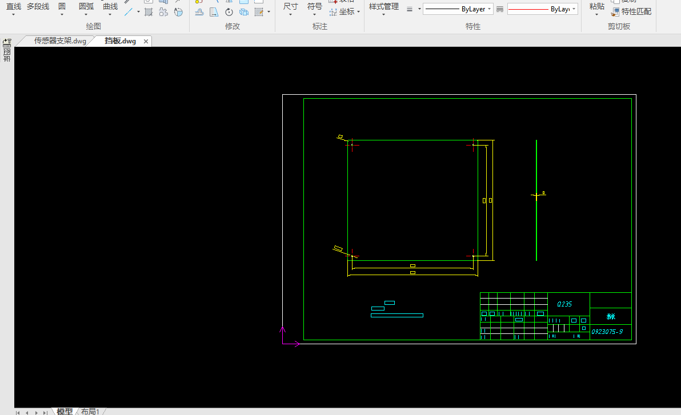Viewport: 681px width, 415px height.
Task: Select the 特性匹配 match properties icon
Action: coord(615,12)
